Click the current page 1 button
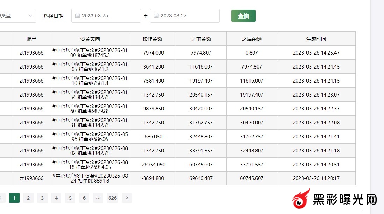This screenshot has height=214, width=384. 14,198
